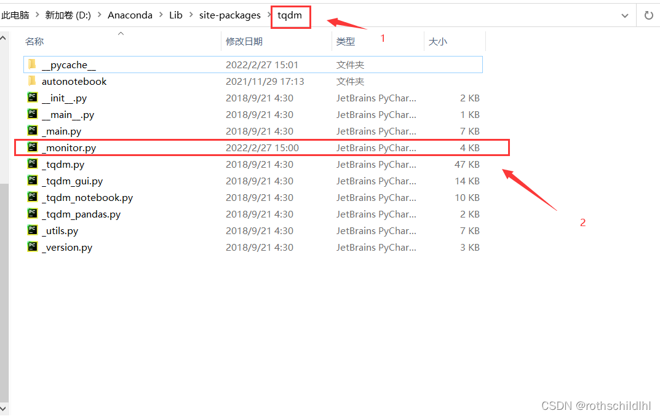The height and width of the screenshot is (416, 660).
Task: Click the PyCharm icon of _monitor.py
Action: (33, 147)
